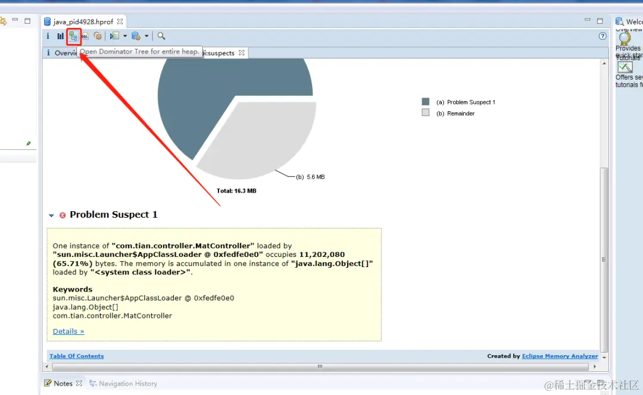Open the Query Browser database icon
The image size is (643, 395).
tap(136, 36)
